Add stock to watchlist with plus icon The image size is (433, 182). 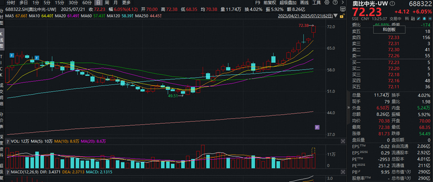[x=430, y=19]
